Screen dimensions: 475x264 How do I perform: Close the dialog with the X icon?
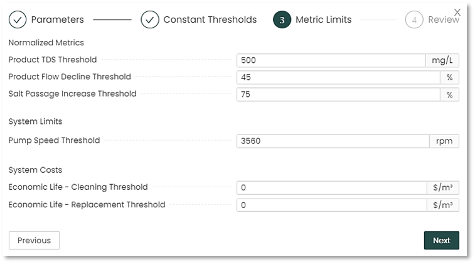(x=457, y=12)
